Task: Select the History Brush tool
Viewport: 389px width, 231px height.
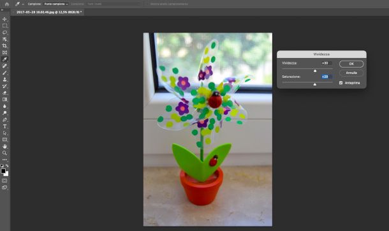Action: point(4,86)
